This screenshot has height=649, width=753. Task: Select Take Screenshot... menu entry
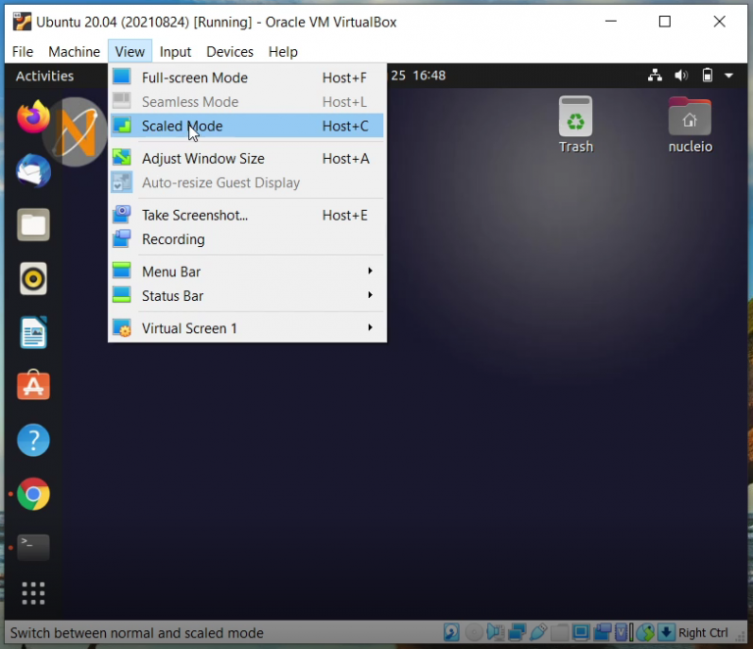click(x=195, y=215)
